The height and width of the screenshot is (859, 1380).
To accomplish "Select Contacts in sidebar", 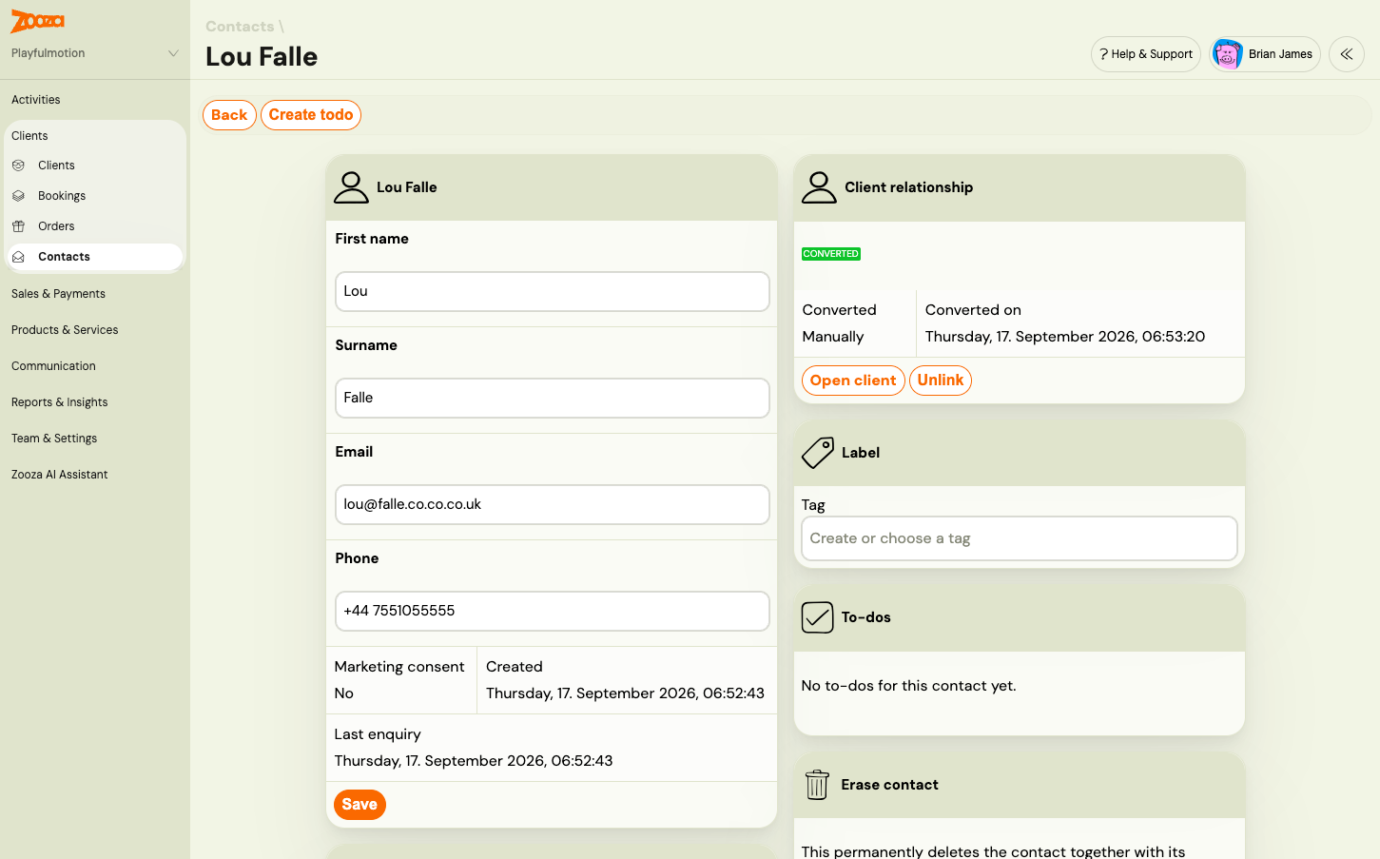I will (95, 257).
